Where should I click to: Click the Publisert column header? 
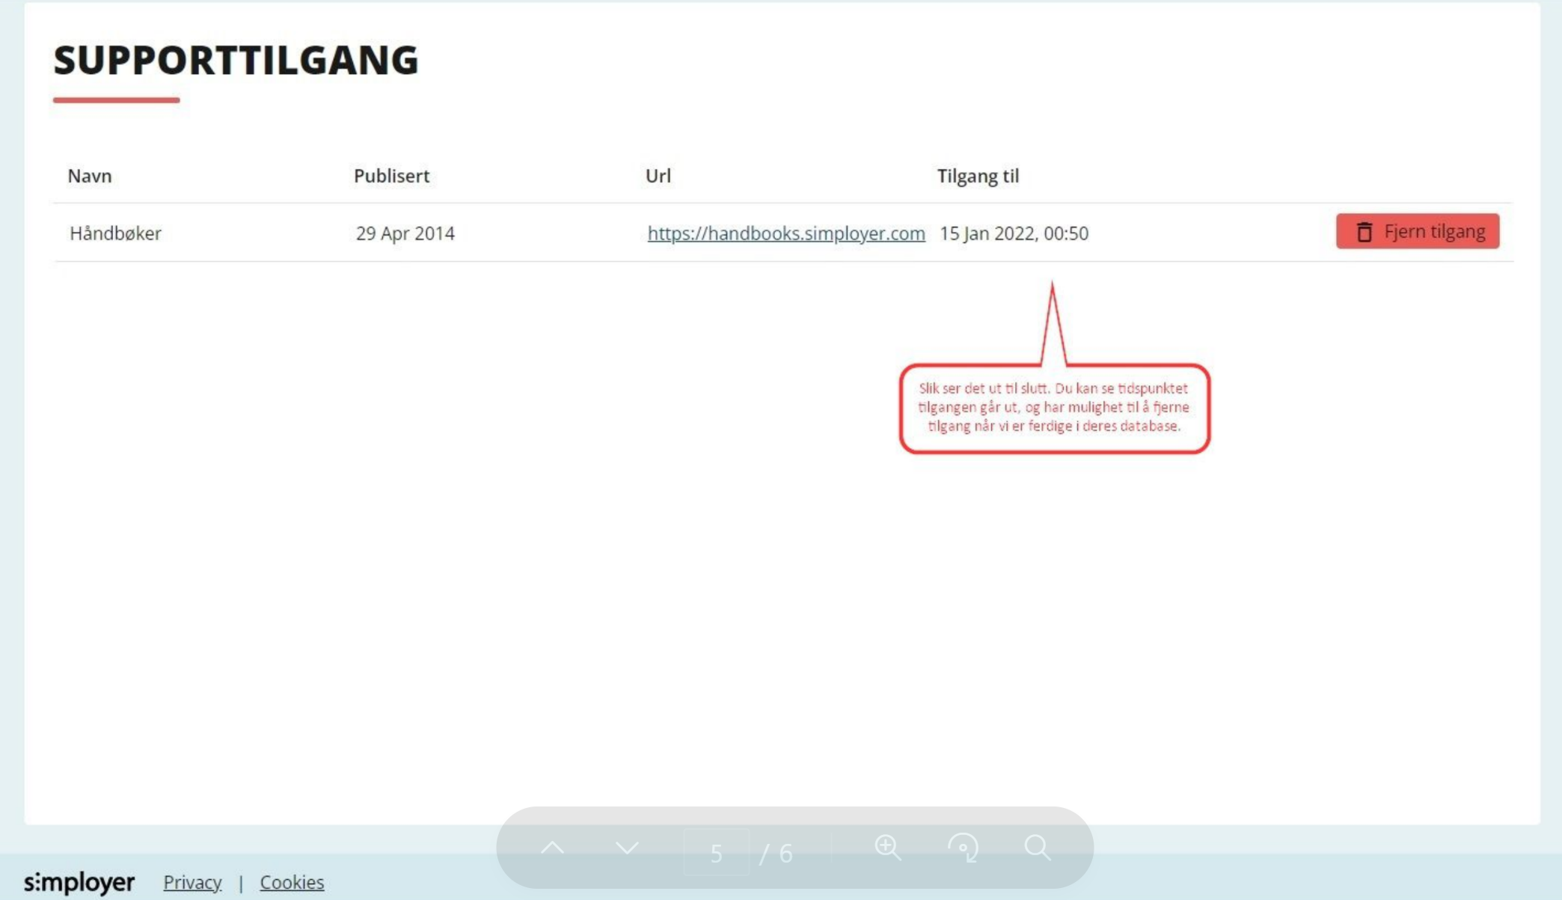[391, 176]
